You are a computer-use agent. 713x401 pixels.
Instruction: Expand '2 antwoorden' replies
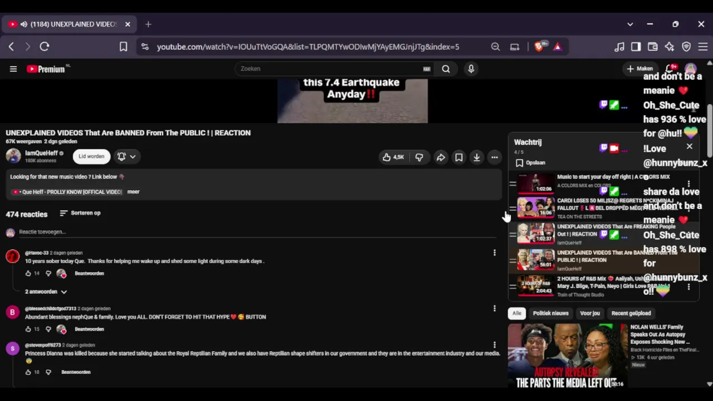point(46,292)
